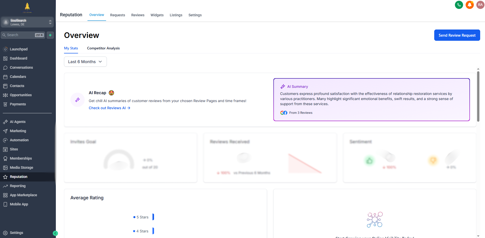This screenshot has width=485, height=238.
Task: Open Reputation in the sidebar
Action: [x=18, y=177]
